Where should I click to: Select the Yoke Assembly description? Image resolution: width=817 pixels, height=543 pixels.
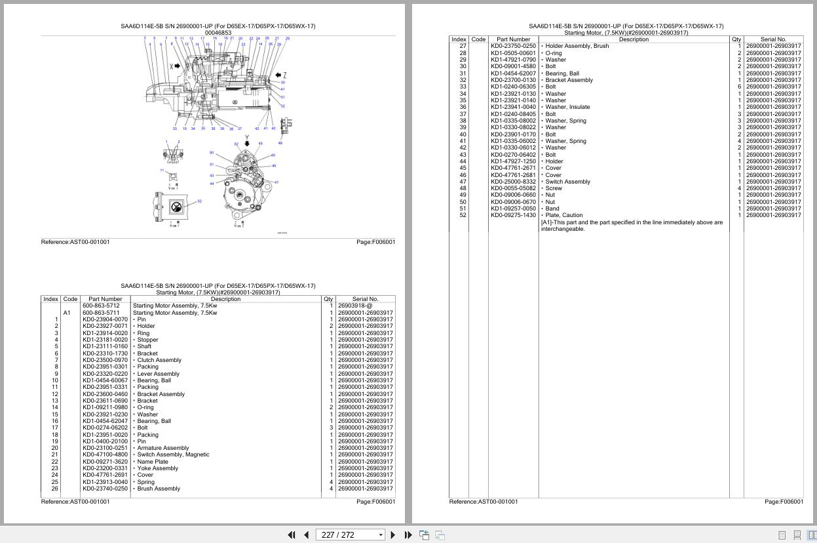[157, 468]
